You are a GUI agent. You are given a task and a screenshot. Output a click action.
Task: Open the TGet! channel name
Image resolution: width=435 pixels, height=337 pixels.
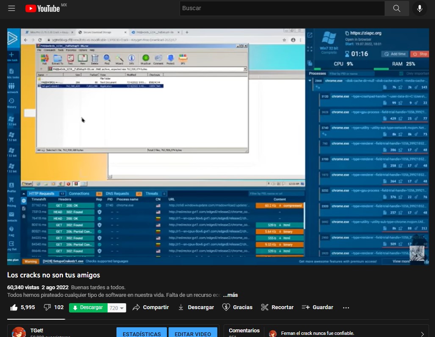click(36, 330)
